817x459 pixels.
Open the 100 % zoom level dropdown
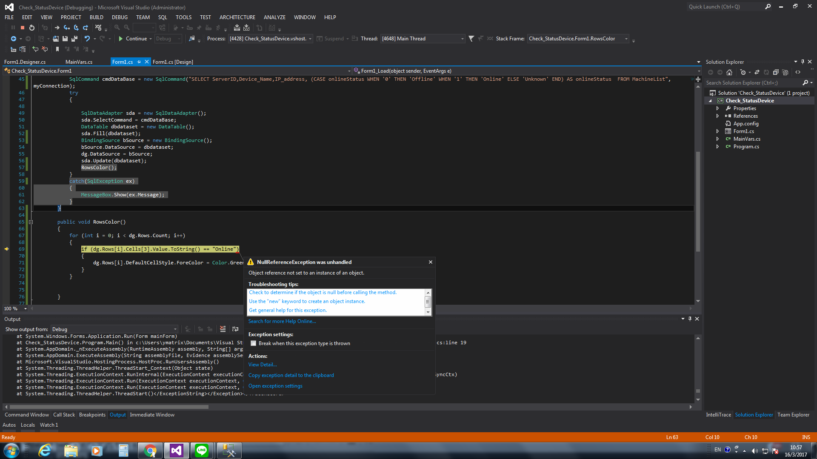(26, 309)
